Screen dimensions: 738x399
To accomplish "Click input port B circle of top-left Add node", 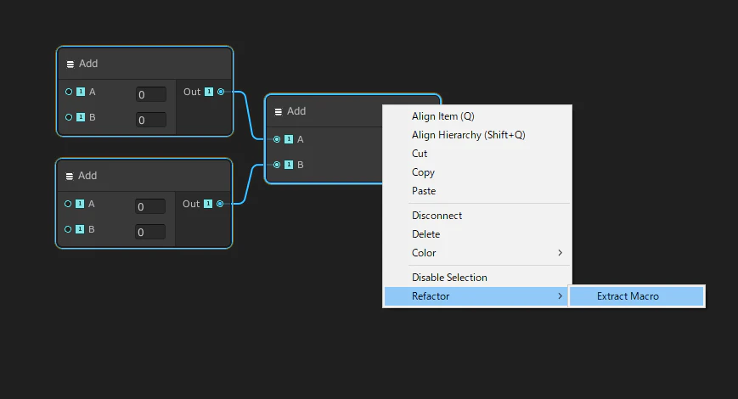I will tap(69, 117).
